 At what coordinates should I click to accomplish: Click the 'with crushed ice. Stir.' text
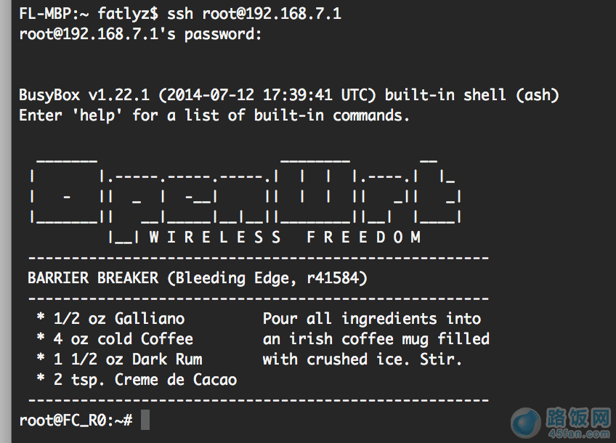click(x=362, y=359)
